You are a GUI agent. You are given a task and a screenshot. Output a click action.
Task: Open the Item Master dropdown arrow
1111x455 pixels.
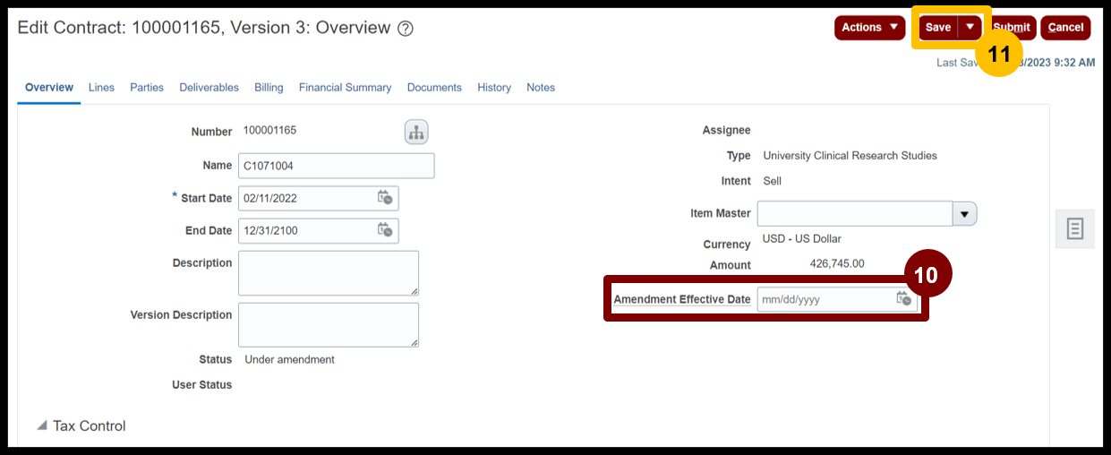tap(965, 214)
